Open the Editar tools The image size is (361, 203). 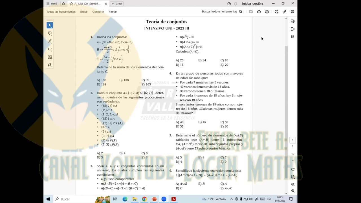(84, 12)
